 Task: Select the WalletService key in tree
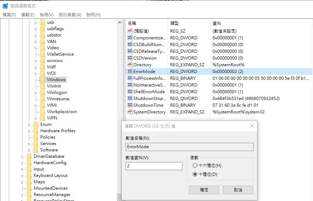tap(60, 54)
